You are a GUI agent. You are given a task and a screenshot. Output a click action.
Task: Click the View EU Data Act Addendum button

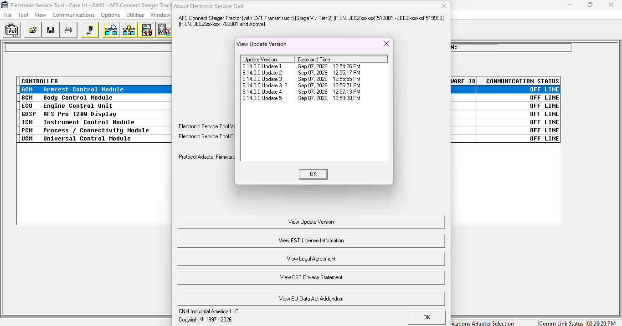coord(311,299)
